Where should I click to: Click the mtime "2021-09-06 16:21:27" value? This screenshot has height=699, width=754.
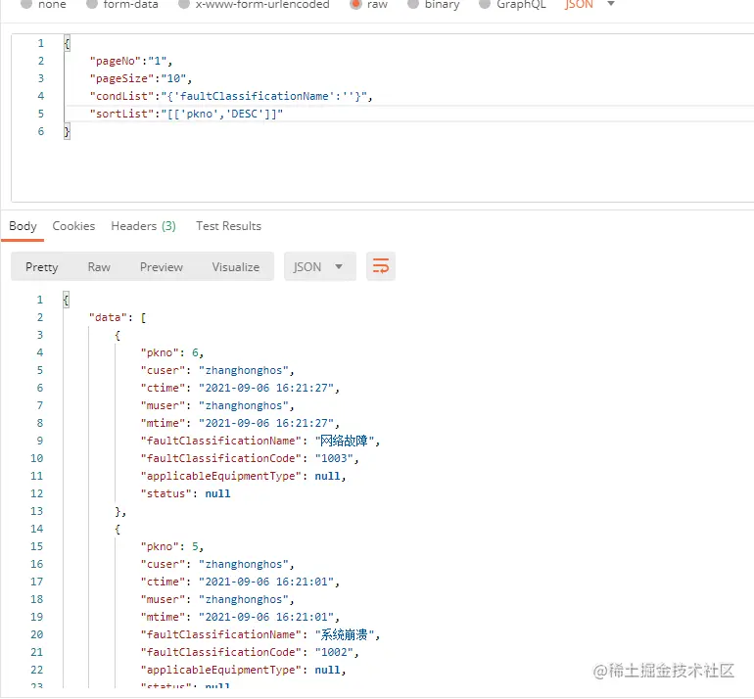[x=266, y=423]
